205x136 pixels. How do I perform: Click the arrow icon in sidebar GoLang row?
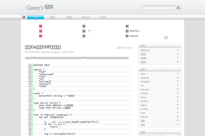(x=178, y=89)
